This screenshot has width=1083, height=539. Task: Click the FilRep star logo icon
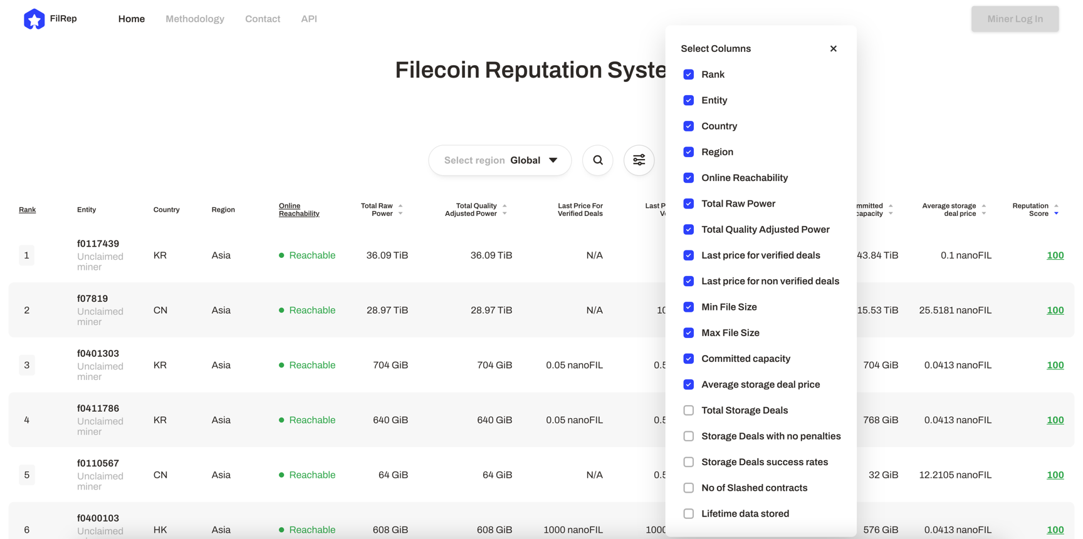(34, 19)
